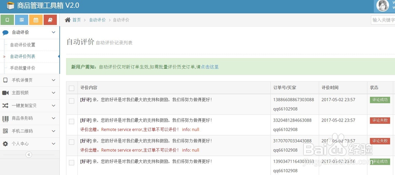The width and height of the screenshot is (395, 175).
Task: Click 评论失败 badge for order 3320481284663088
Action: click(380, 120)
